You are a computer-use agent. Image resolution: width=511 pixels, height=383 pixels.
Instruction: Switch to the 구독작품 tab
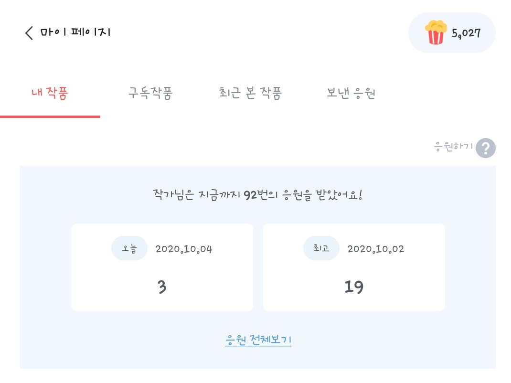[x=150, y=93]
